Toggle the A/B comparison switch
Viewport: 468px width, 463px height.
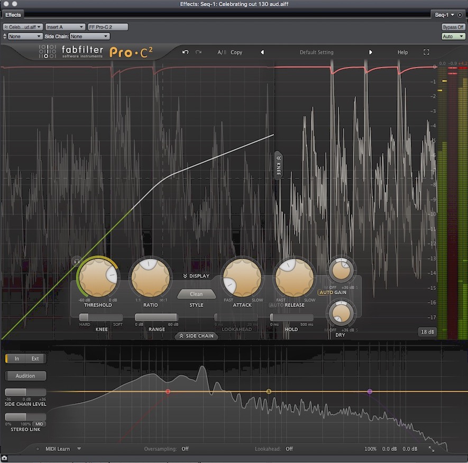pos(222,52)
